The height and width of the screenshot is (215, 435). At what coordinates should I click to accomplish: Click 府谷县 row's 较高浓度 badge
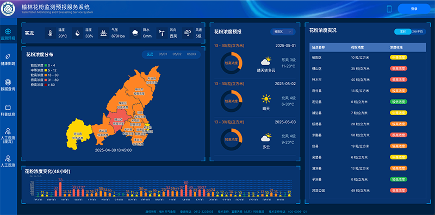pyautogui.click(x=399, y=91)
